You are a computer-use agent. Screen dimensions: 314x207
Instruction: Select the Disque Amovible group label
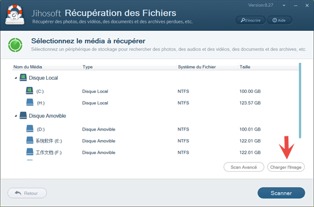pos(47,116)
